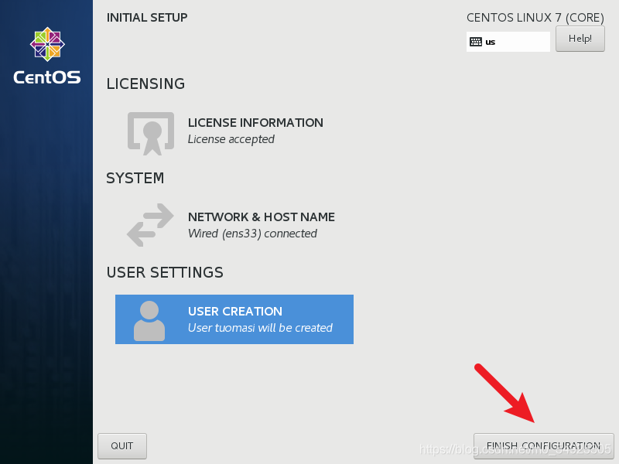Click CENTOS LINUX 7 (CORE) text
Viewport: 619px width, 464px height.
click(535, 18)
